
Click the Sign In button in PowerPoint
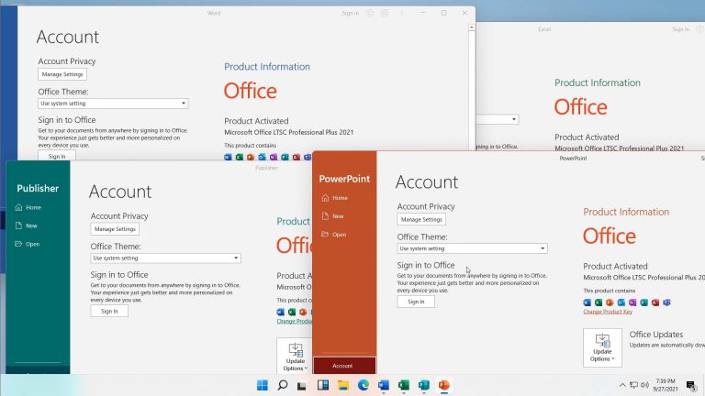pos(416,302)
